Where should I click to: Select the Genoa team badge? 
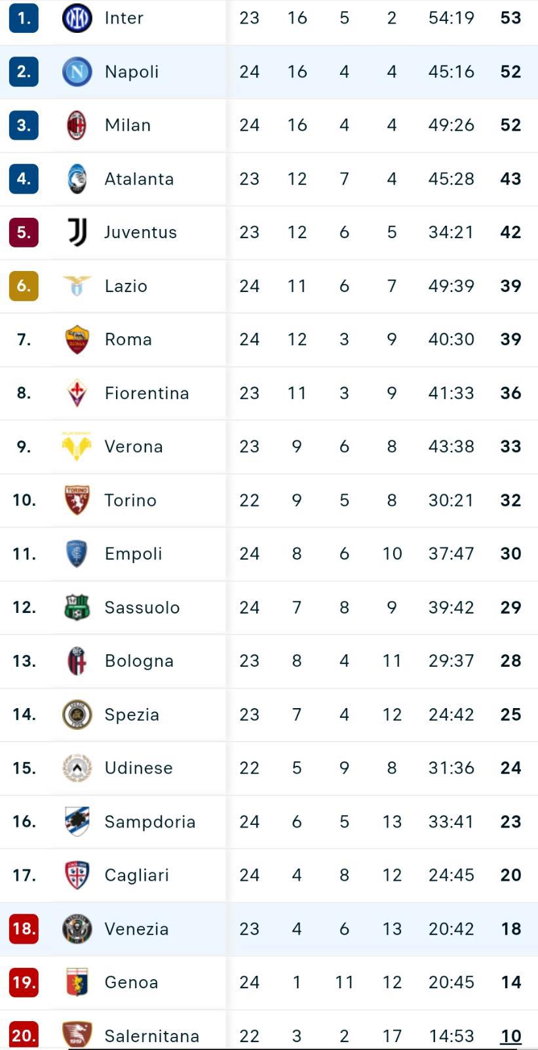click(77, 982)
